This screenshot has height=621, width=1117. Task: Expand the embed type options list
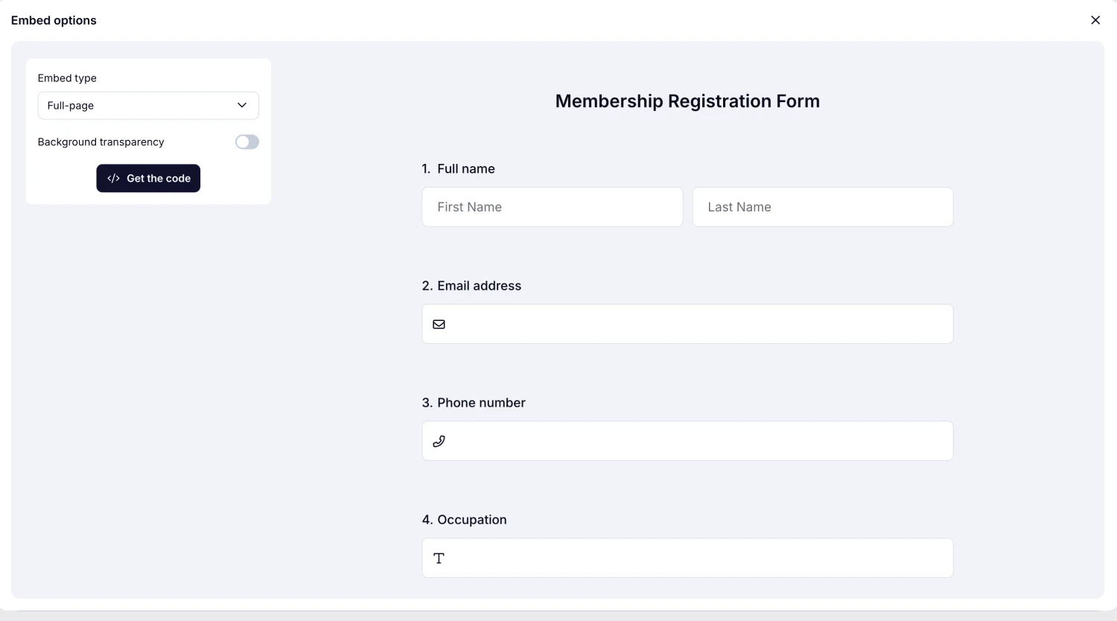(x=148, y=105)
